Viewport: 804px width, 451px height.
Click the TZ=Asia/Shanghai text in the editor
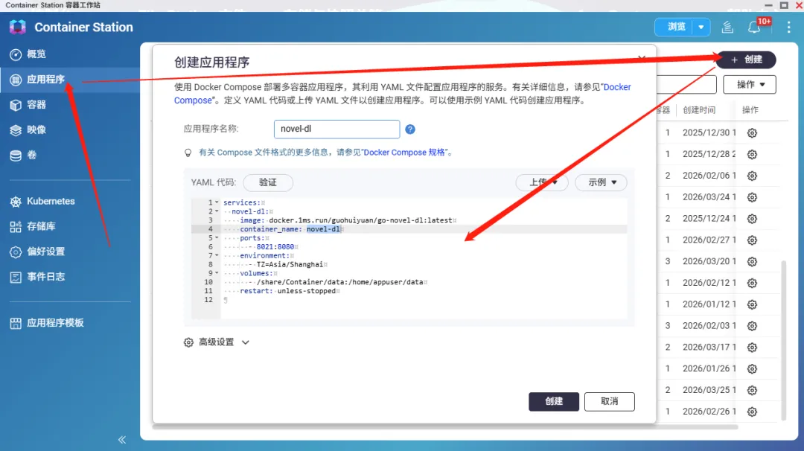pyautogui.click(x=290, y=264)
